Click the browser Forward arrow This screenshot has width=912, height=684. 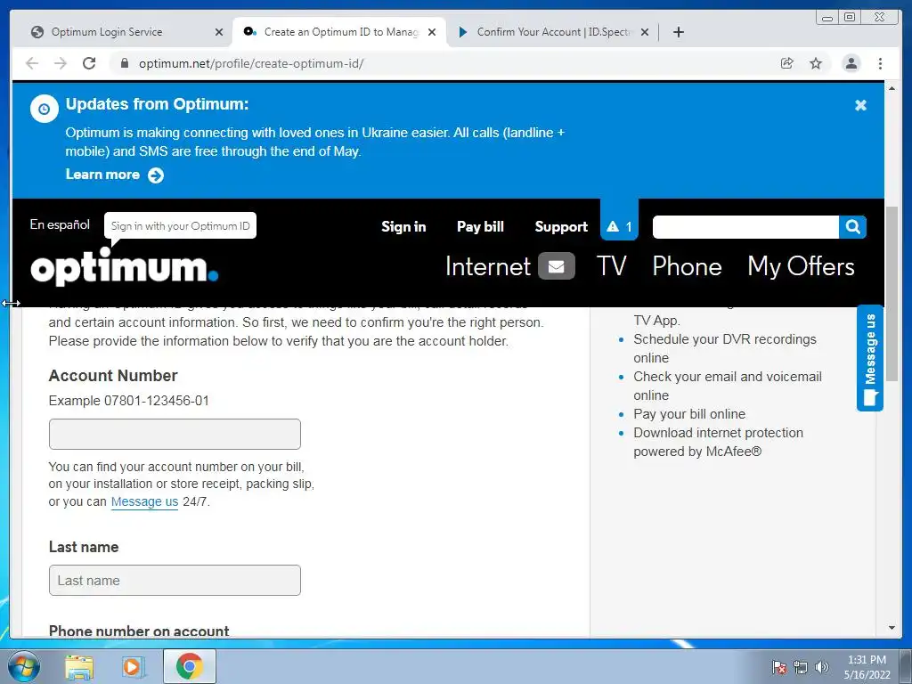pyautogui.click(x=60, y=63)
